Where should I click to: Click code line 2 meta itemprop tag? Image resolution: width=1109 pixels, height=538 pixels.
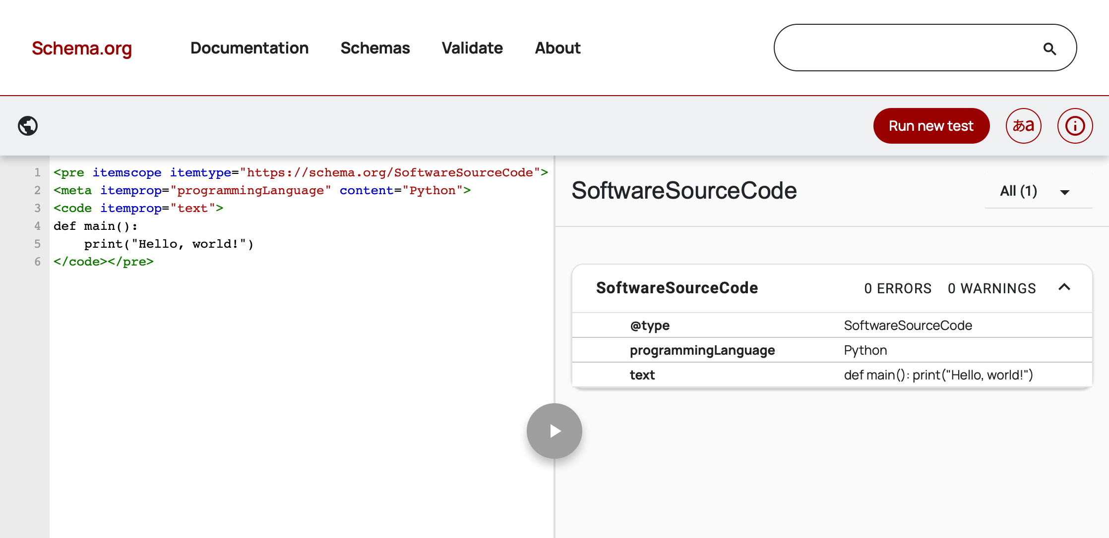click(x=262, y=190)
